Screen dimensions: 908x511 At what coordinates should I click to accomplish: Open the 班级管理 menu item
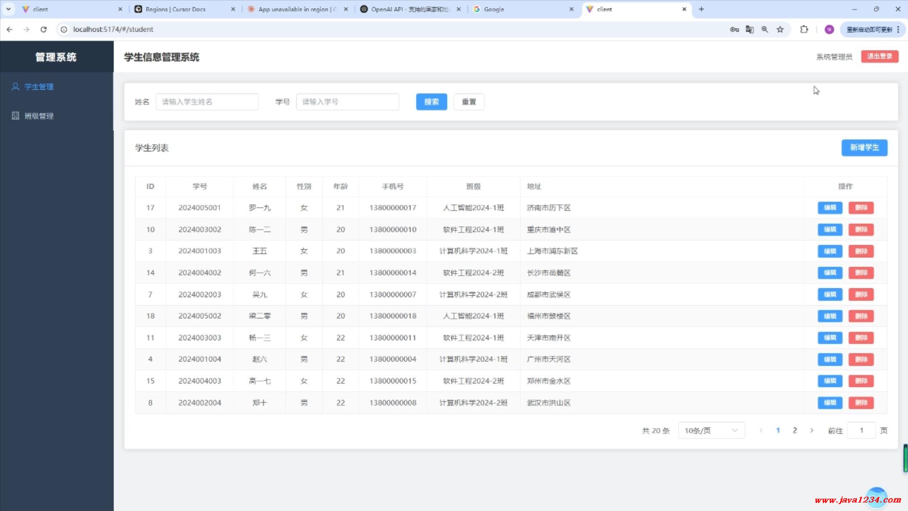point(39,116)
